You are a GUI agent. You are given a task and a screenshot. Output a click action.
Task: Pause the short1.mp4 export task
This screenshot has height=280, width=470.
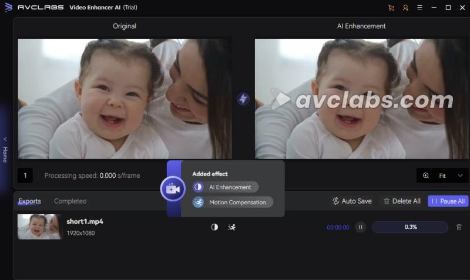pyautogui.click(x=360, y=227)
